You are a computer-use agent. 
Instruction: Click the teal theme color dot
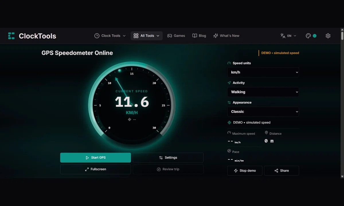[x=315, y=36]
